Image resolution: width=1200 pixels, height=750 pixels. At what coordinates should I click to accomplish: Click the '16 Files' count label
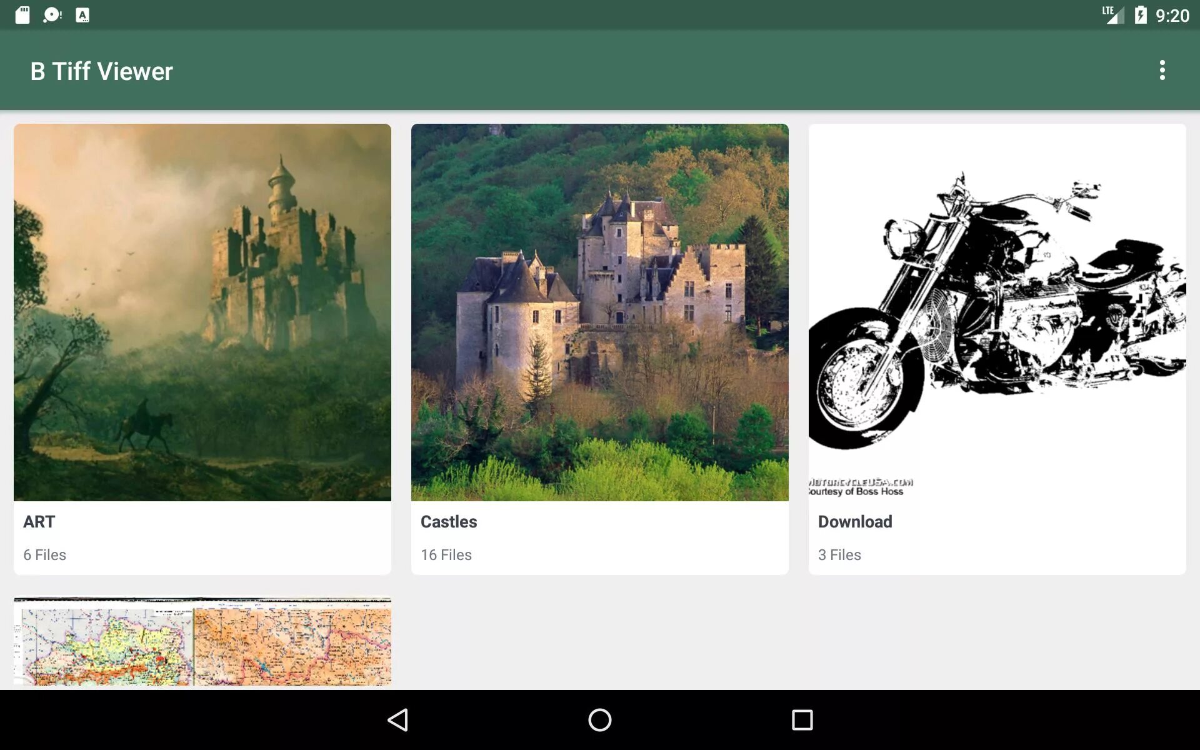pyautogui.click(x=446, y=555)
